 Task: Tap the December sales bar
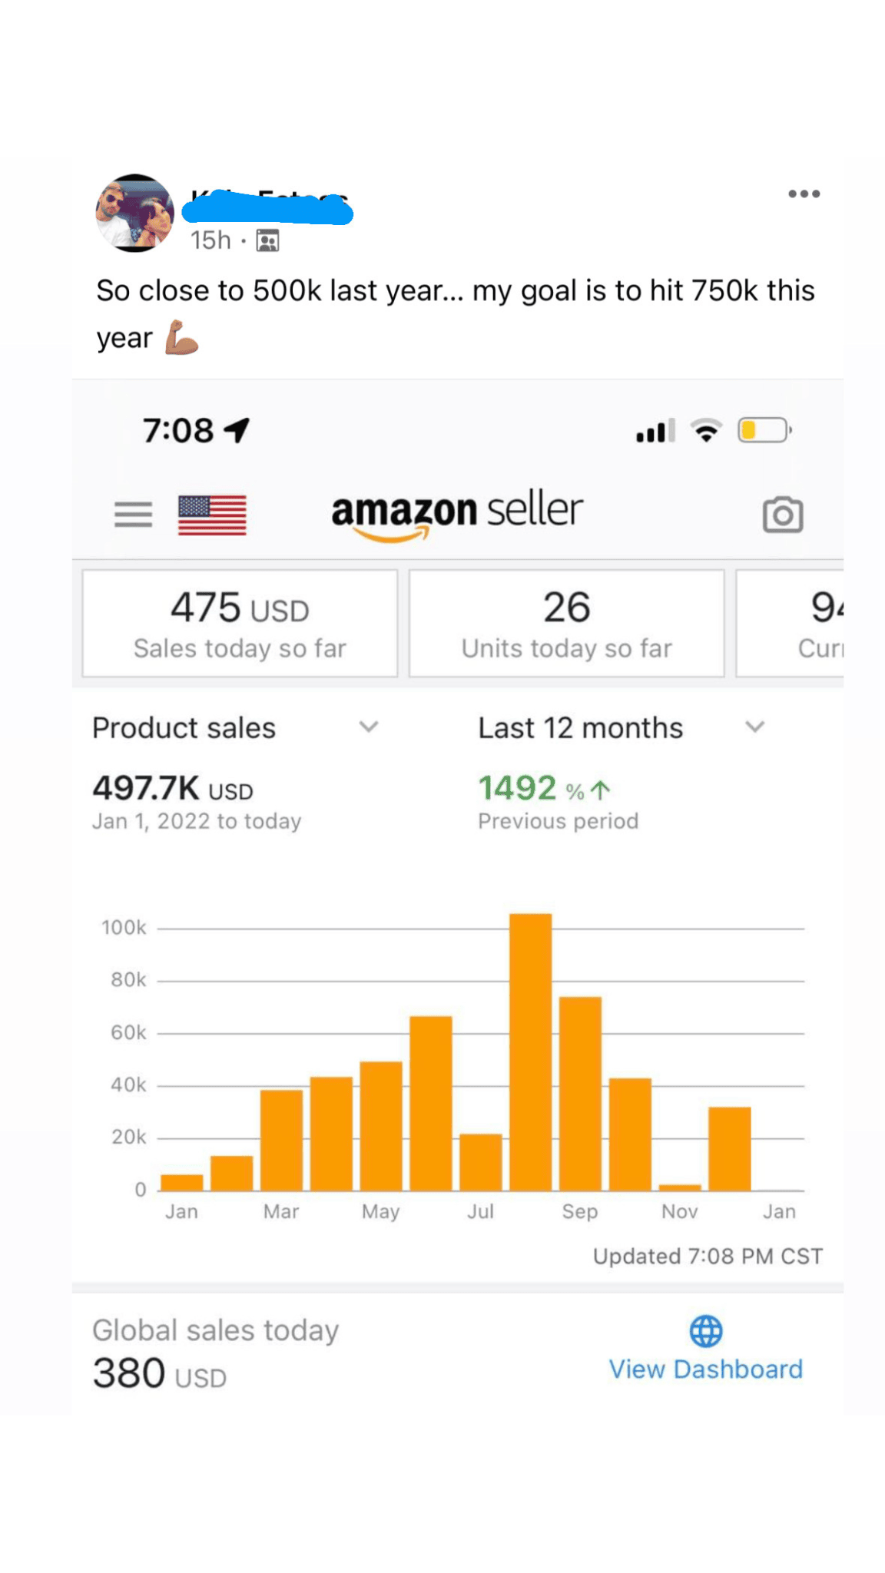[729, 1149]
